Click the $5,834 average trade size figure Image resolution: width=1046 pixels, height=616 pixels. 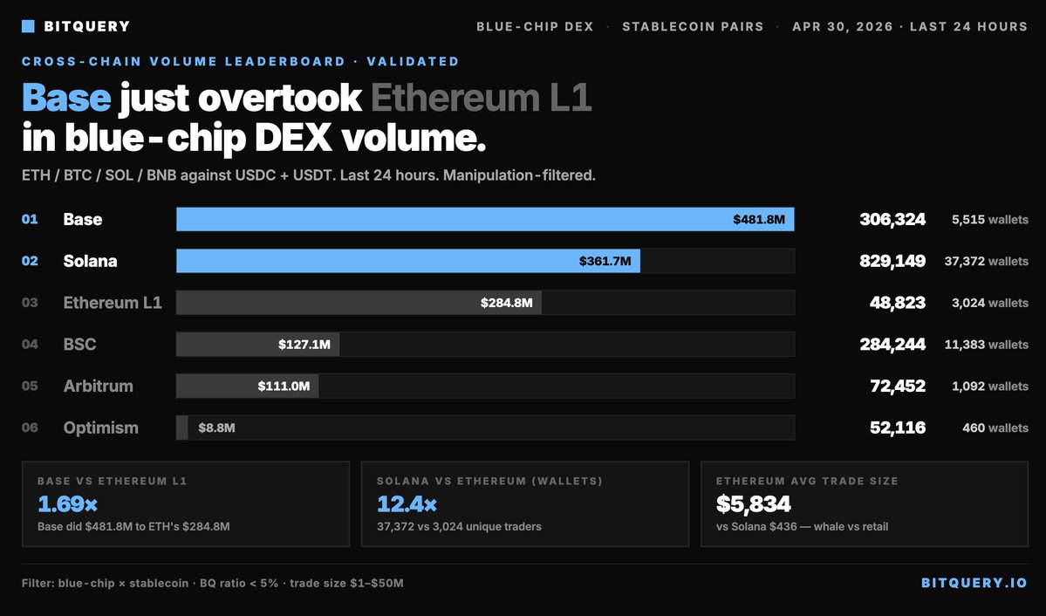(x=754, y=503)
